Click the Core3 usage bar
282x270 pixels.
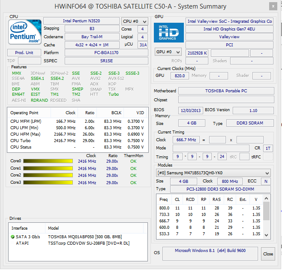click(x=48, y=182)
